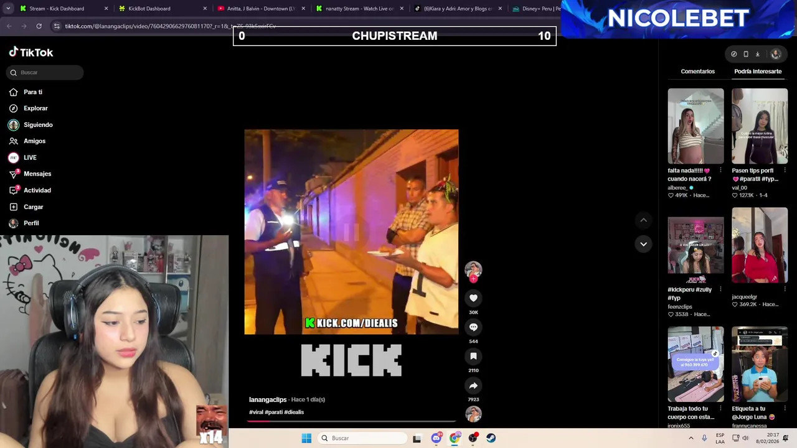Close the KickBot Dashboard browser tab
The width and height of the screenshot is (797, 448).
[x=205, y=9]
